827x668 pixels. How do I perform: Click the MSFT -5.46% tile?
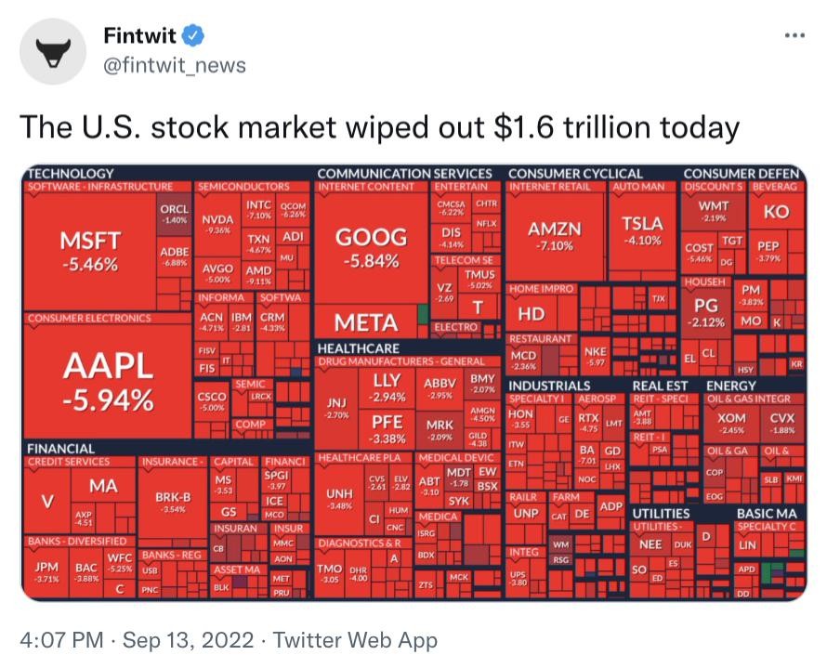(x=88, y=251)
